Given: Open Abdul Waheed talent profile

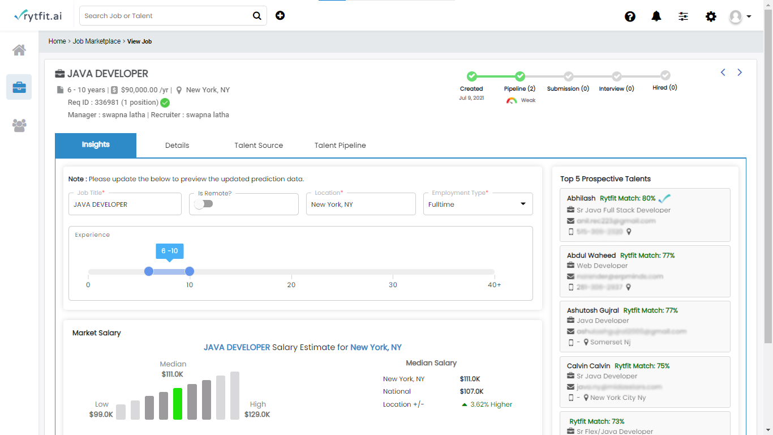Looking at the screenshot, I should click(591, 255).
